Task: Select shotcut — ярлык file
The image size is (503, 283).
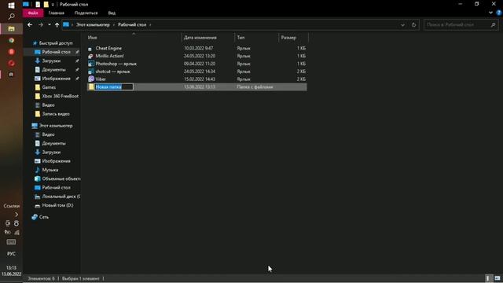Action: point(112,72)
